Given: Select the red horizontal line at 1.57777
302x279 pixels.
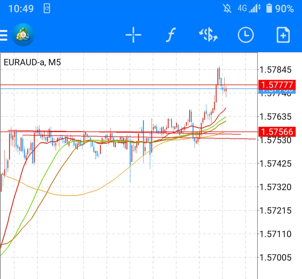Looking at the screenshot, I should tap(129, 85).
